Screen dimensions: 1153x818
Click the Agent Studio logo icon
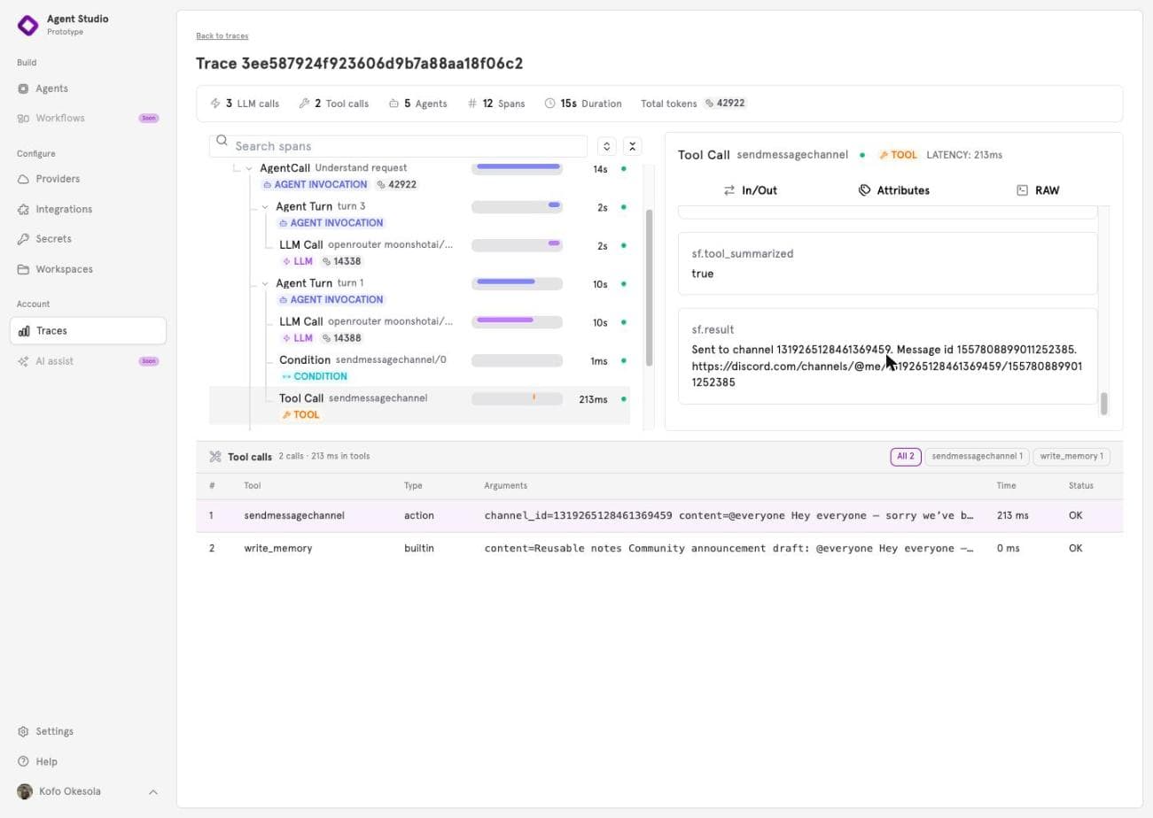point(27,25)
